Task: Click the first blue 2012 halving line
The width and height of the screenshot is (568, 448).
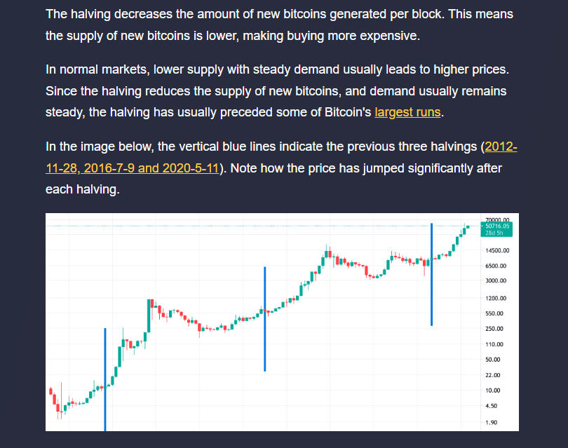Action: 105,379
